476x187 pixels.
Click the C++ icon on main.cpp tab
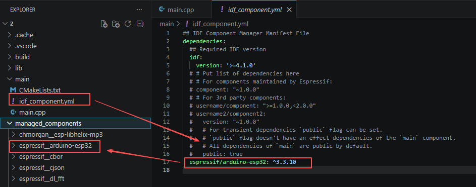pyautogui.click(x=162, y=10)
